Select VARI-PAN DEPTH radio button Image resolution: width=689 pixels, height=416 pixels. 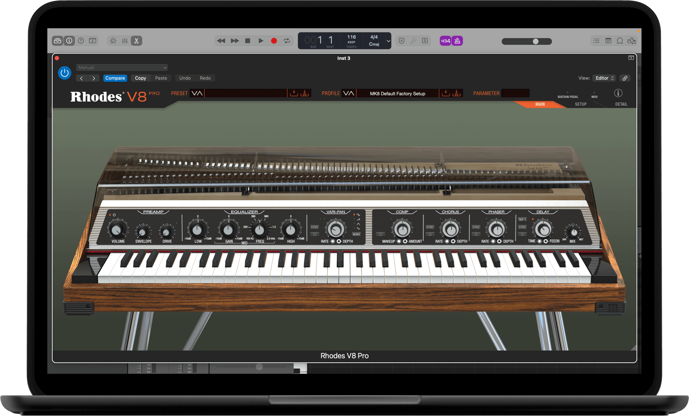339,241
